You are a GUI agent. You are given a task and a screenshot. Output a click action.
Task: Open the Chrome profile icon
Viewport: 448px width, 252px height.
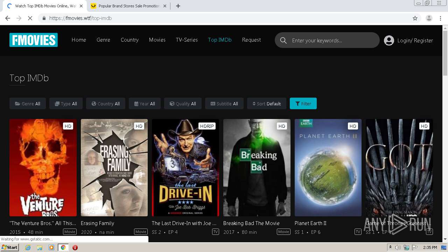coord(429,18)
